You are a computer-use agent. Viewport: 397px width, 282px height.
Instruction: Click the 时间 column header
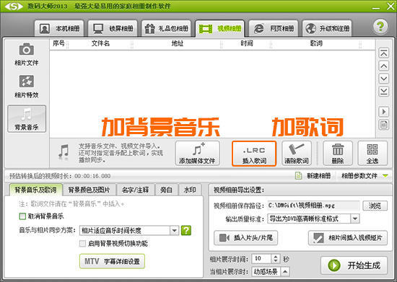point(247,43)
